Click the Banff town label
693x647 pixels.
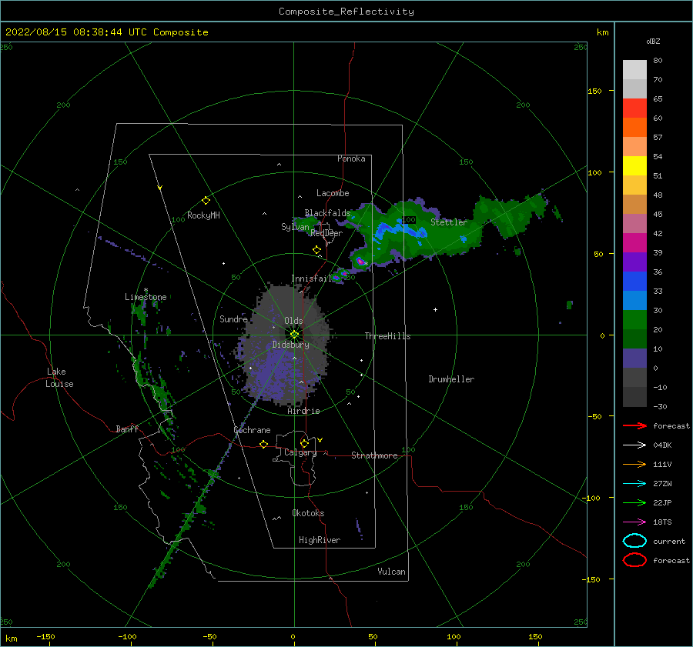tap(127, 429)
